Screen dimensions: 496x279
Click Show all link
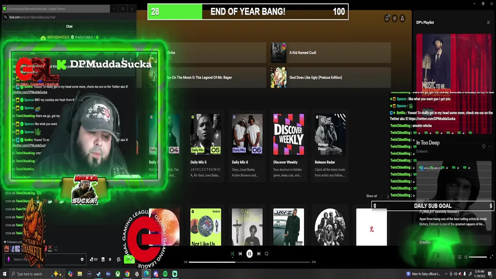click(x=372, y=196)
